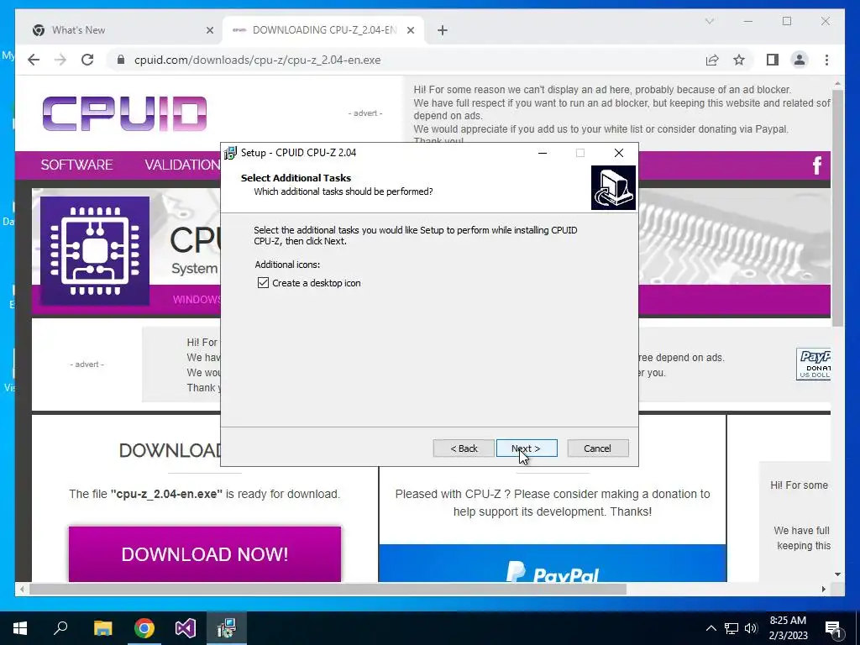
Task: Reload the cpuid.com page
Action: (87, 60)
